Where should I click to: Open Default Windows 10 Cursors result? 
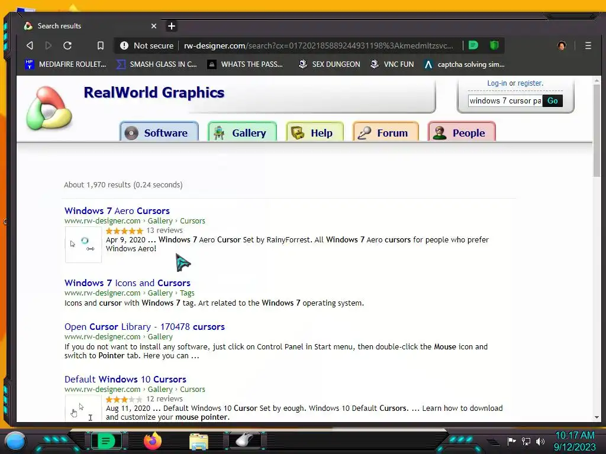(125, 379)
